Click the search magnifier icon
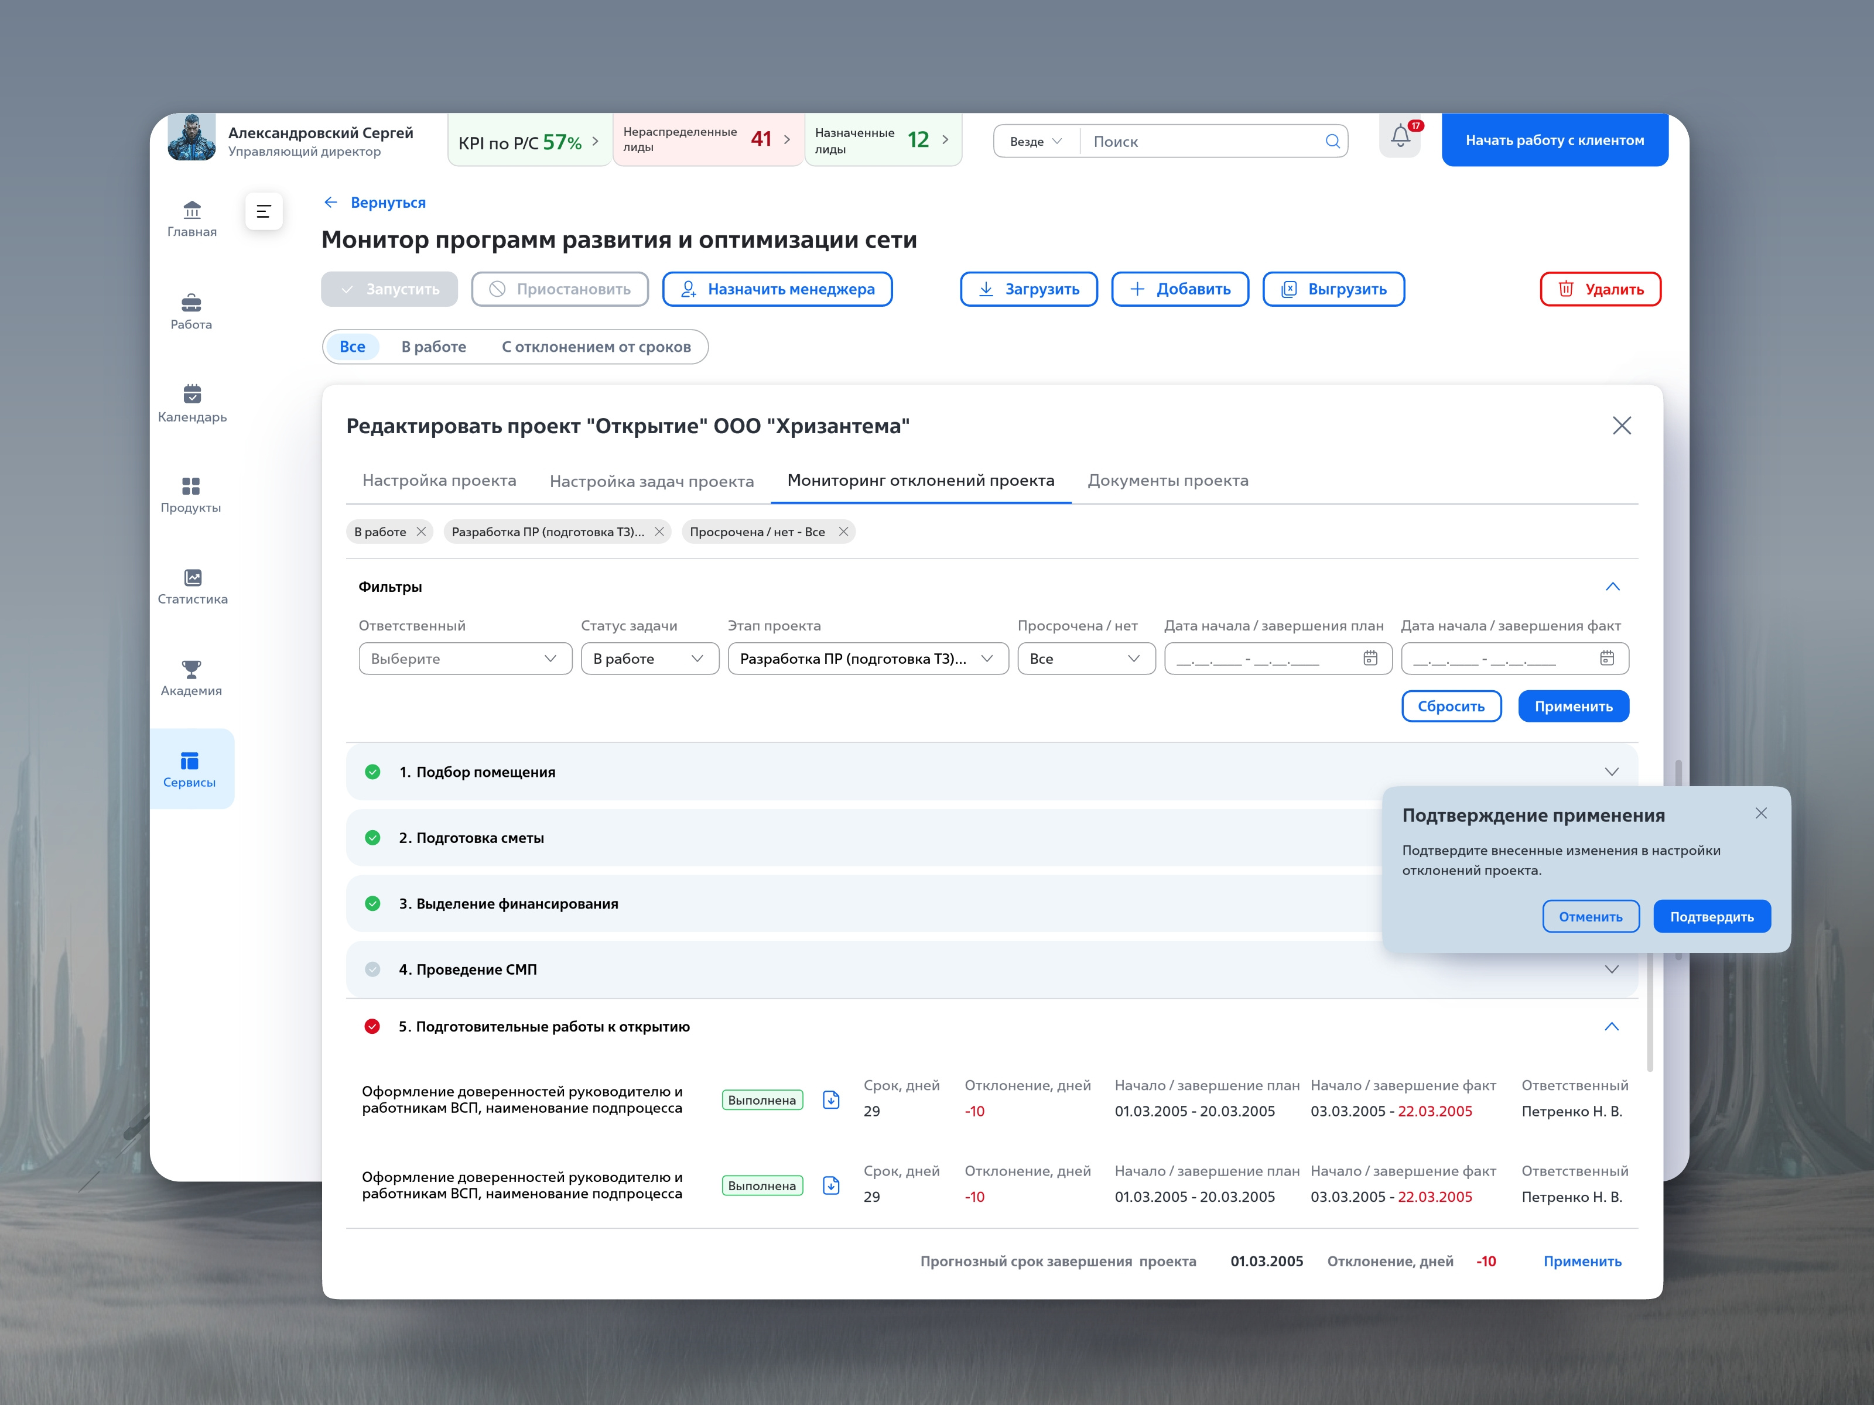The height and width of the screenshot is (1405, 1874). (1332, 142)
